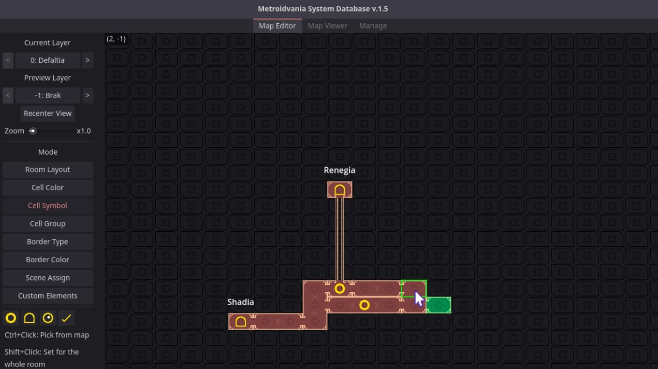This screenshot has width=658, height=369.
Task: Enable Cell Group mode
Action: pos(47,223)
